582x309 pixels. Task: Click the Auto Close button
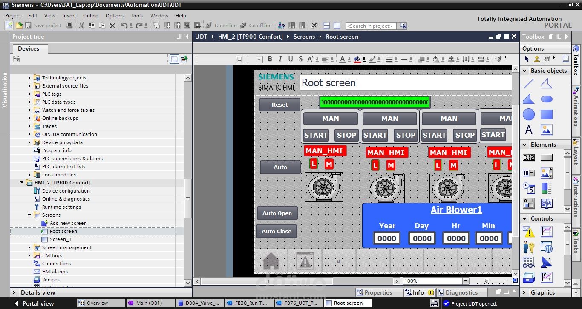[277, 231]
